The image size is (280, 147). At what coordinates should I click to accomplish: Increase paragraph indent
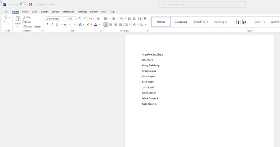tap(134, 19)
